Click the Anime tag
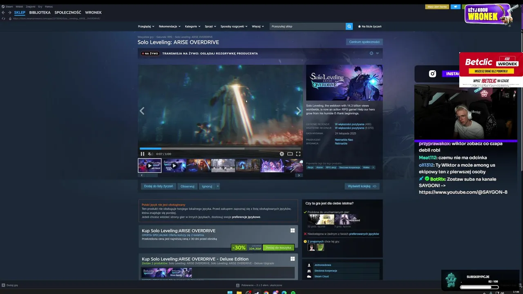The height and width of the screenshot is (294, 523). click(x=320, y=167)
